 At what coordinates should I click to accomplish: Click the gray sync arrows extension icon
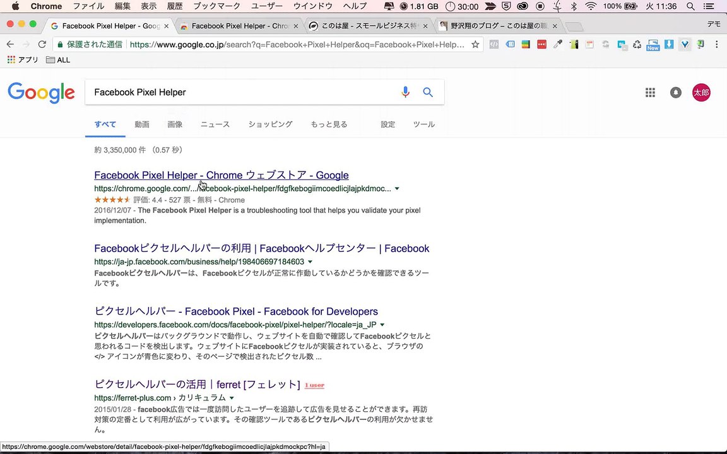tap(606, 45)
